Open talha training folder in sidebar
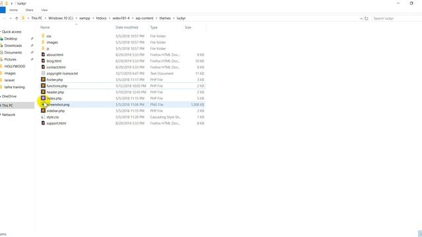 coord(15,87)
